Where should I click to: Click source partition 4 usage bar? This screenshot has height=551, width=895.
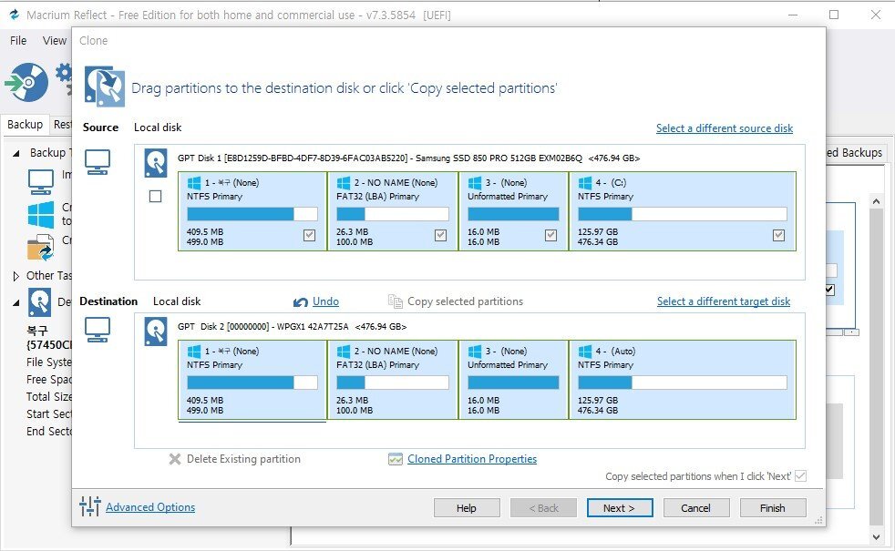coord(682,214)
